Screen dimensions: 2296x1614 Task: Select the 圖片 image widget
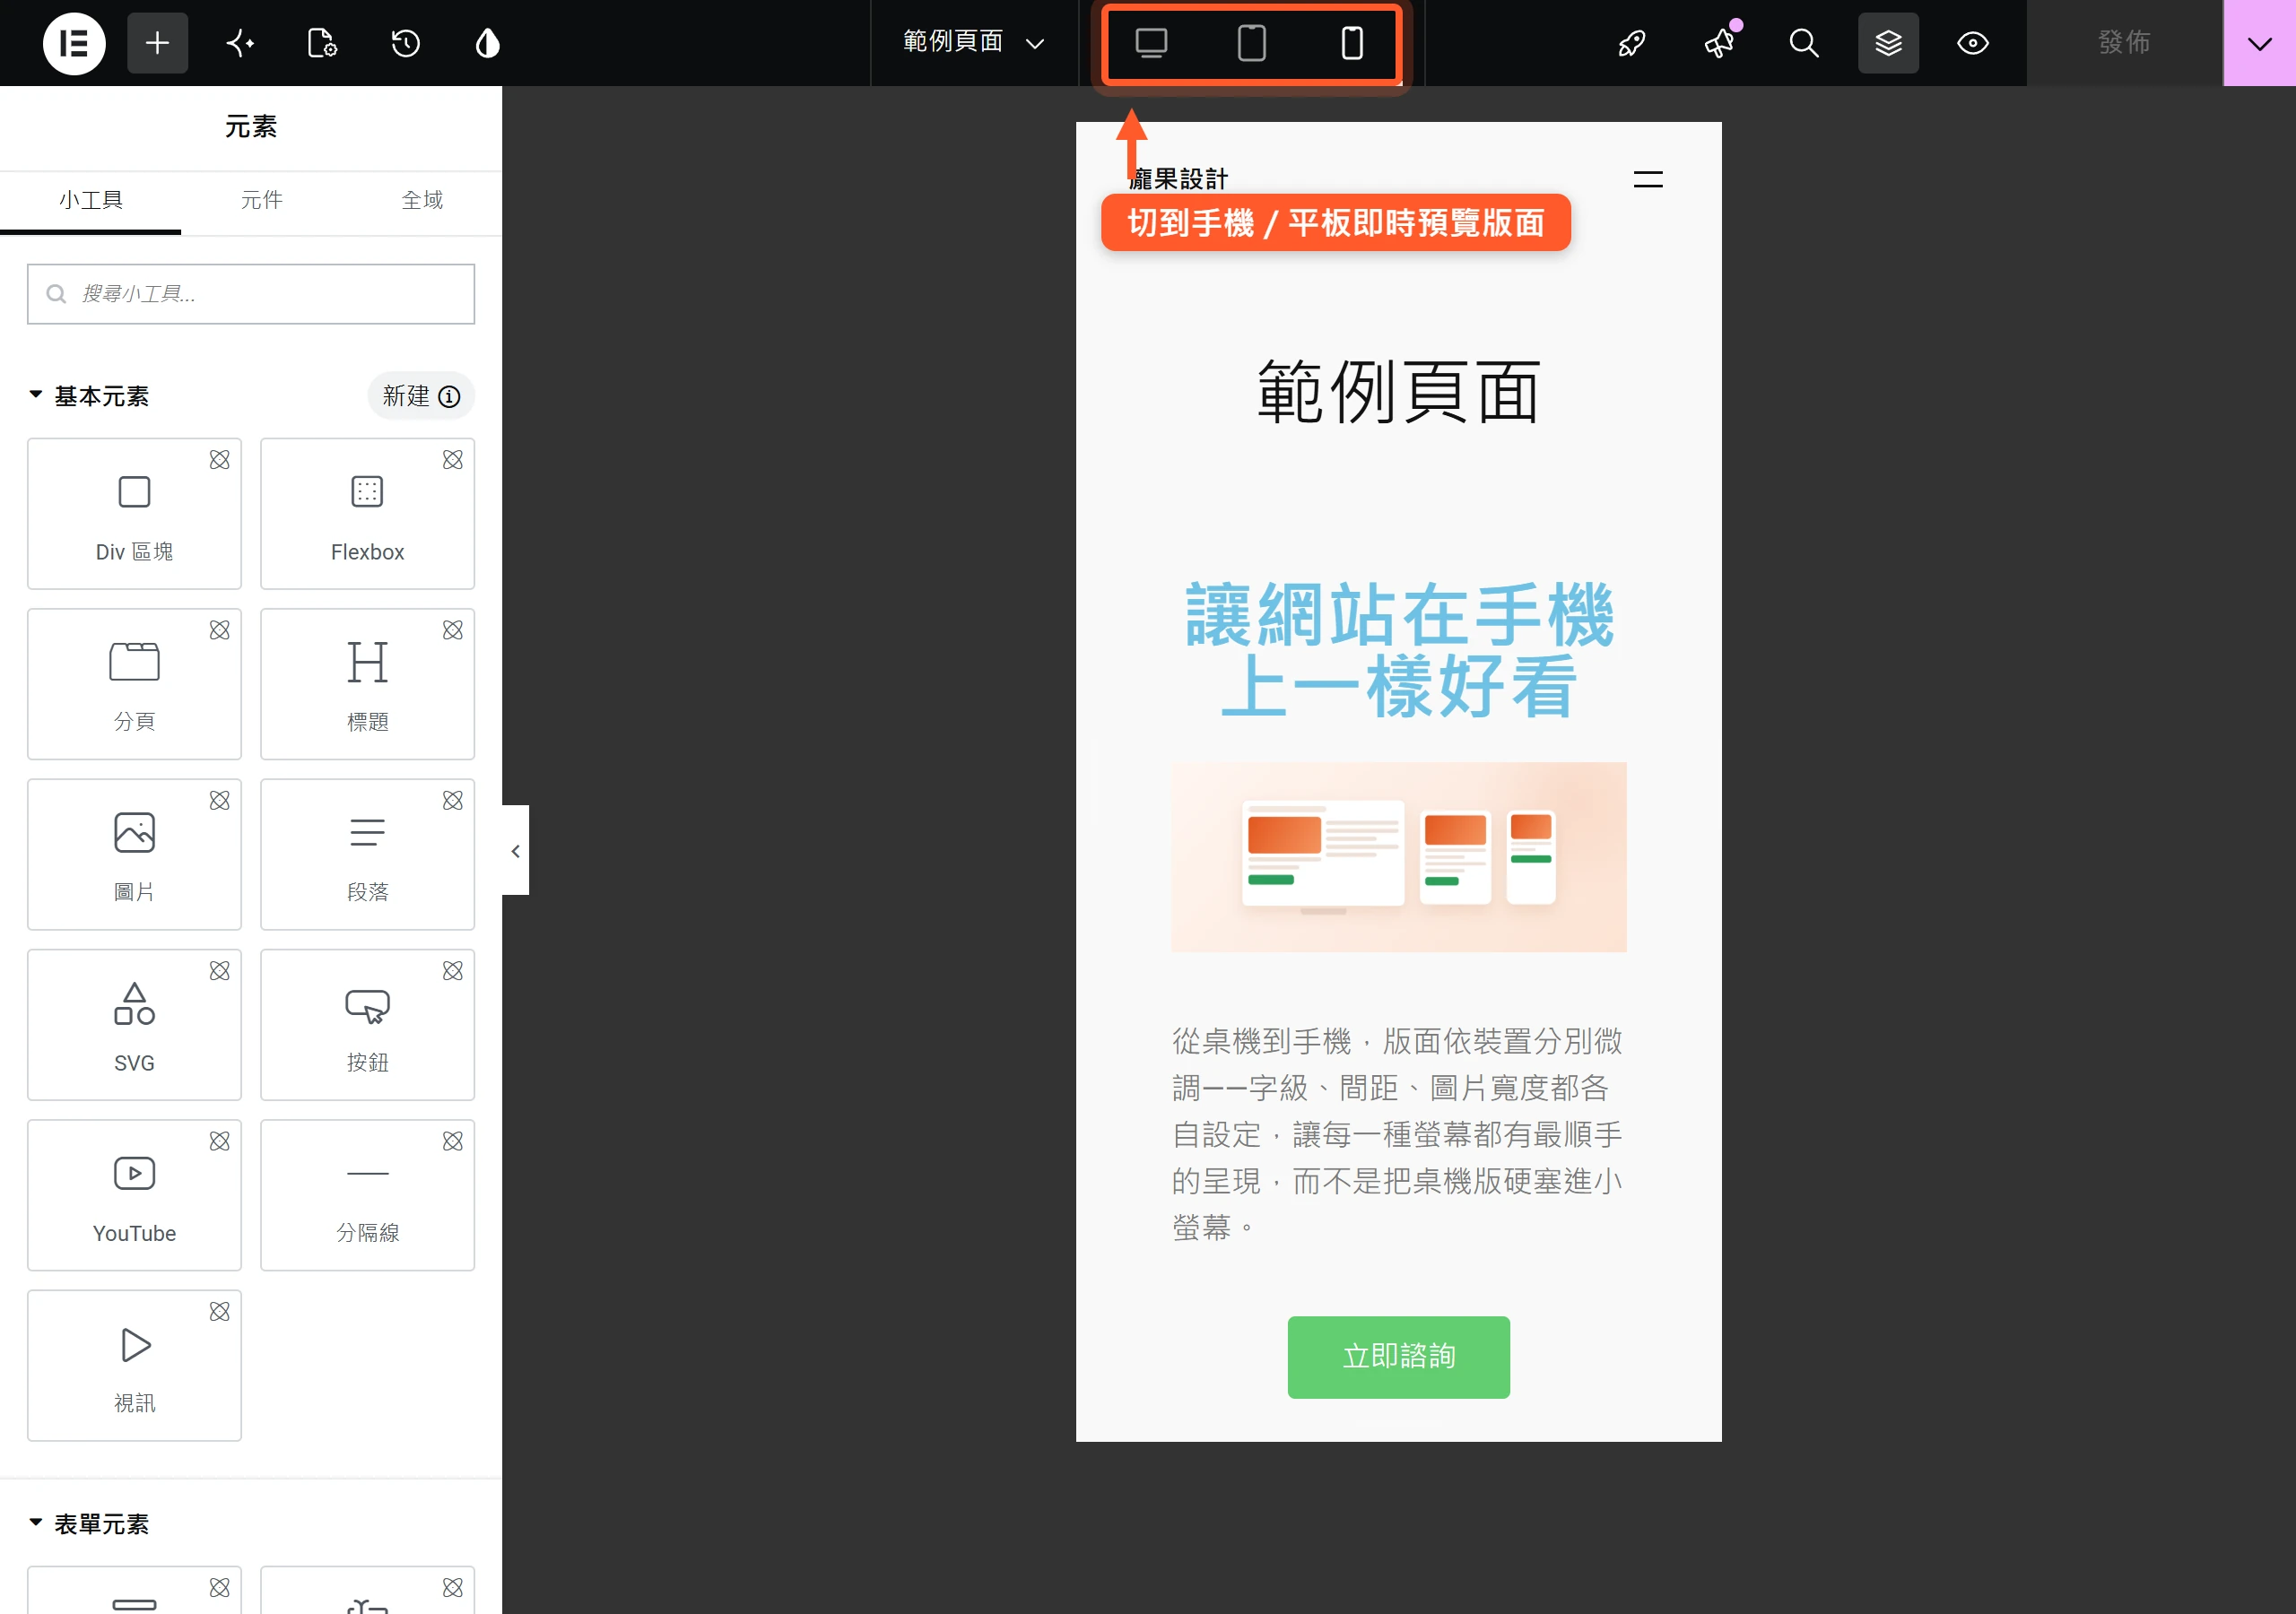click(x=134, y=854)
